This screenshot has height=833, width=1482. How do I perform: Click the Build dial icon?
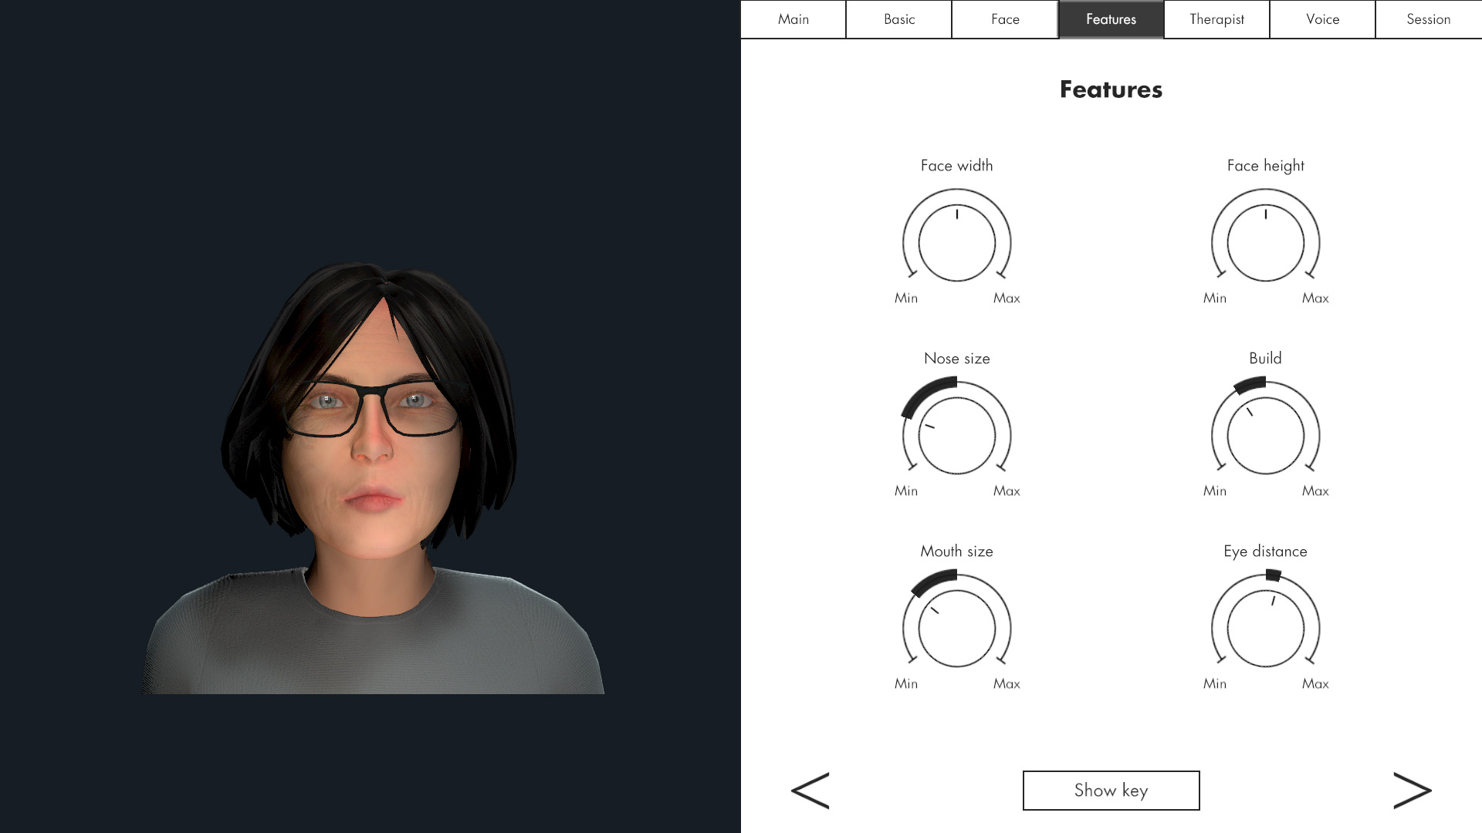click(x=1265, y=427)
